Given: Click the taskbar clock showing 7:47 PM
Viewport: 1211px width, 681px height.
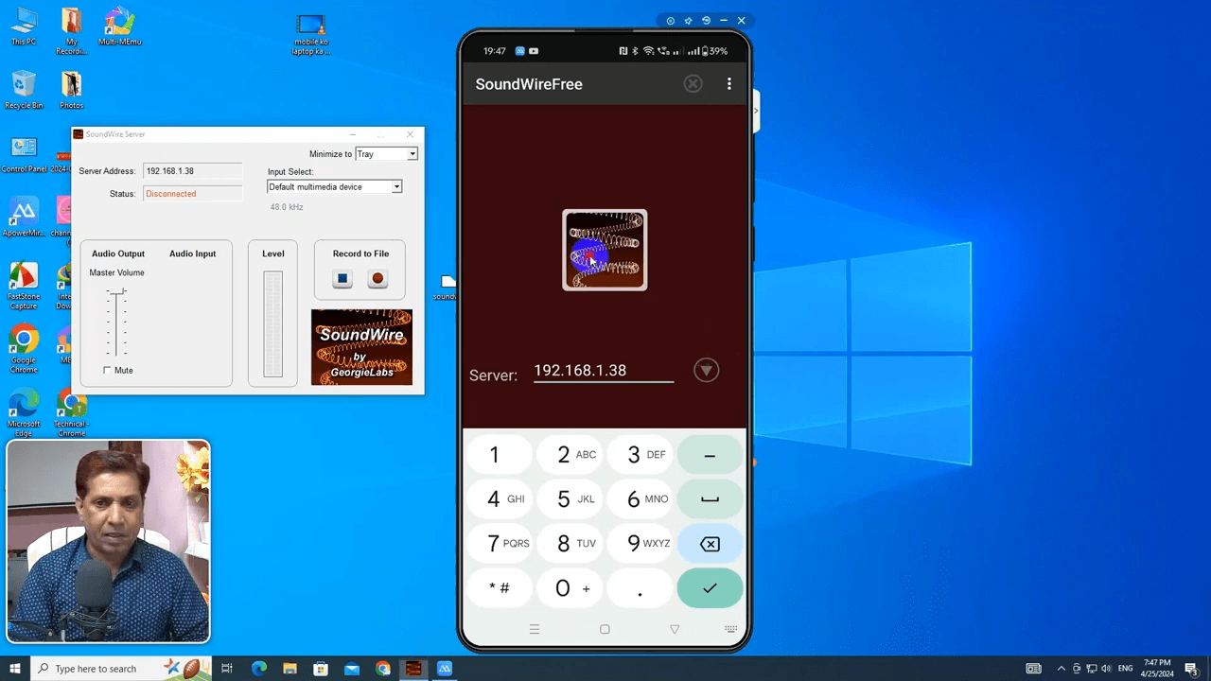Looking at the screenshot, I should (1157, 669).
